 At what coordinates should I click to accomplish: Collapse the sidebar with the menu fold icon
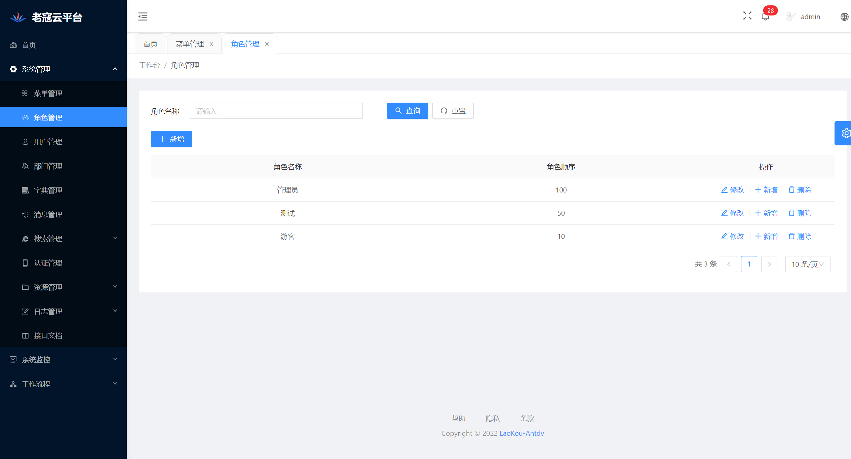[x=143, y=16]
